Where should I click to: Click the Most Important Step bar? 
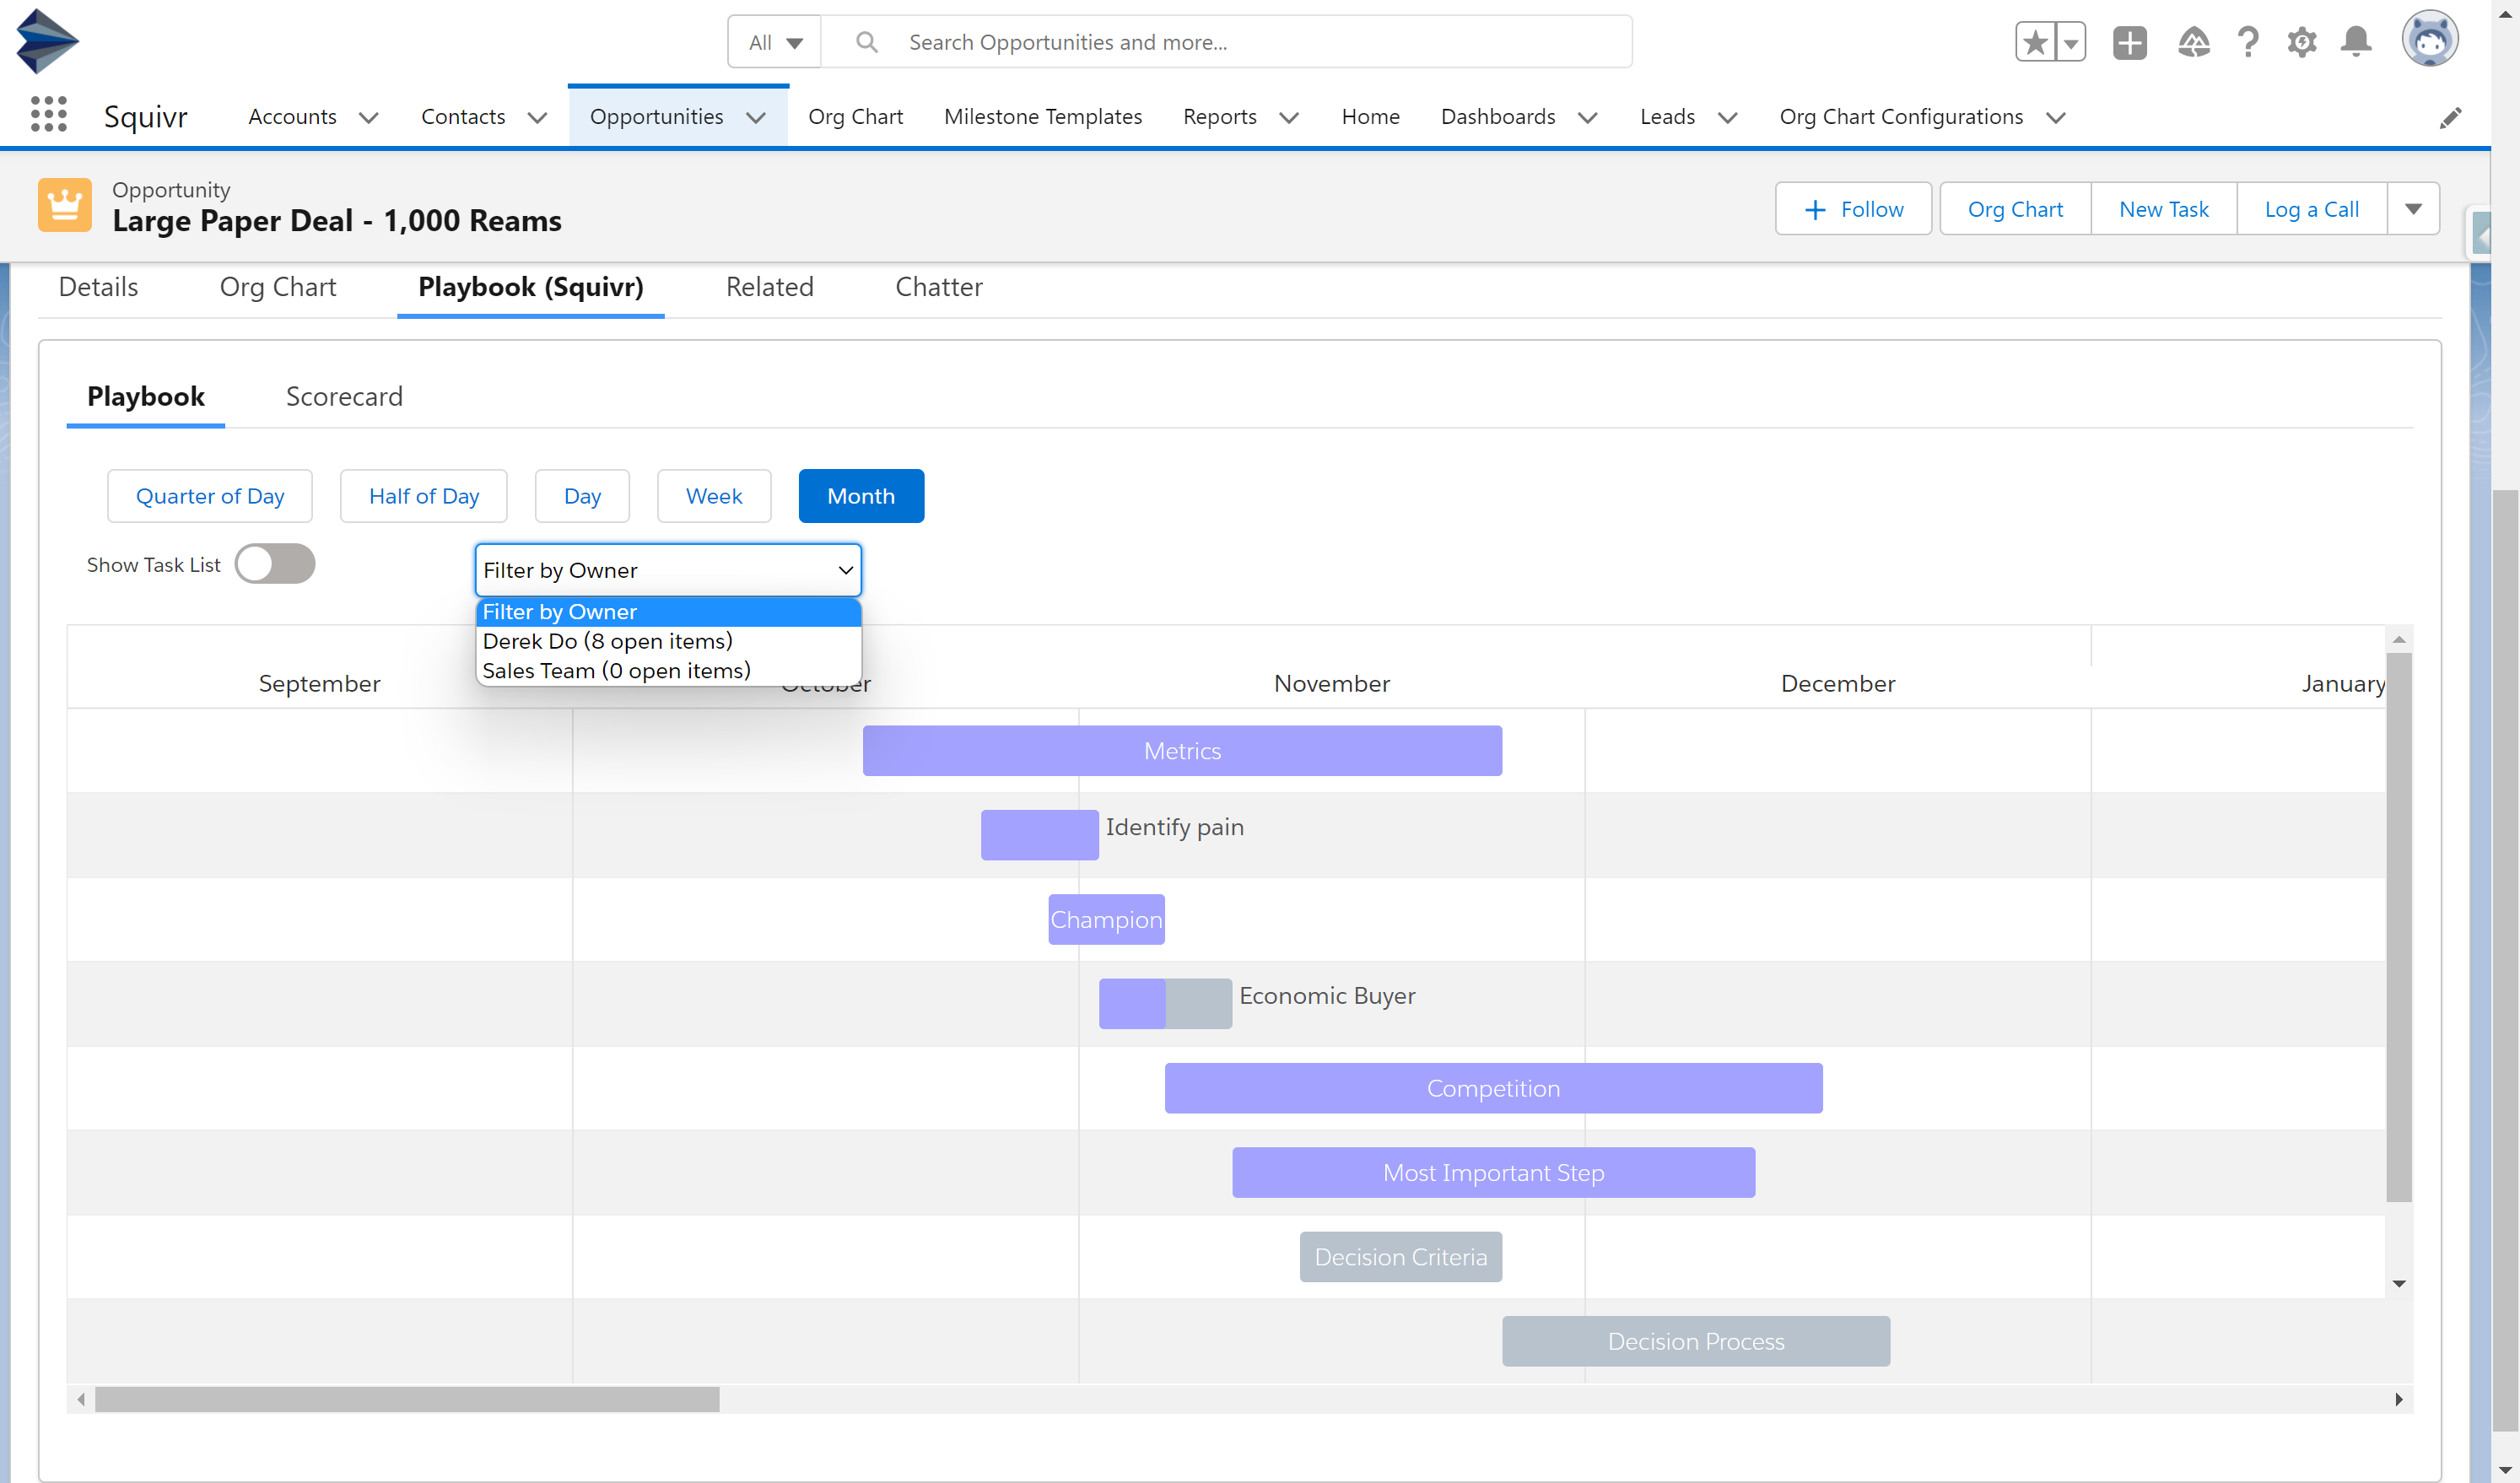[x=1493, y=1173]
